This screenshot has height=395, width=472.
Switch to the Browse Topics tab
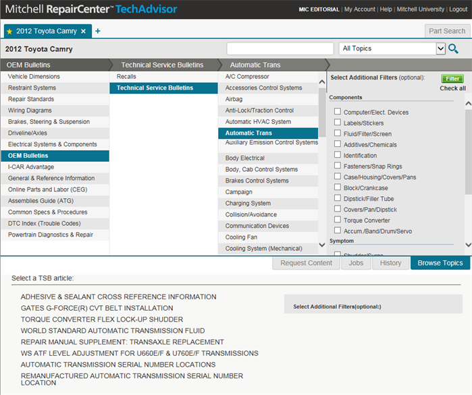click(x=440, y=263)
